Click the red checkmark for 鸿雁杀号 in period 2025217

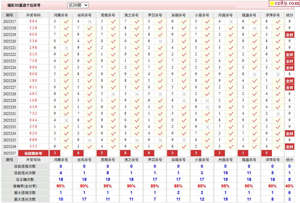(66, 22)
